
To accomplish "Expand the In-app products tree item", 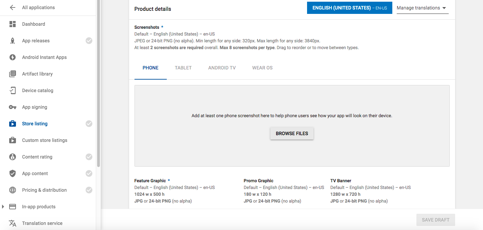I will click(x=3, y=207).
